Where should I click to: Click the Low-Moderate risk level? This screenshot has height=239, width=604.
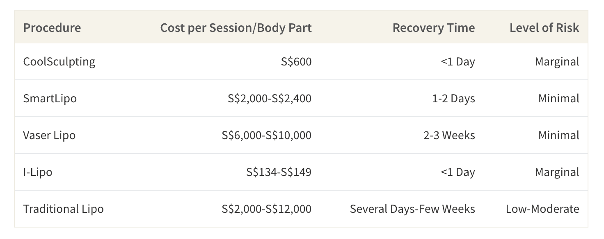tap(542, 209)
